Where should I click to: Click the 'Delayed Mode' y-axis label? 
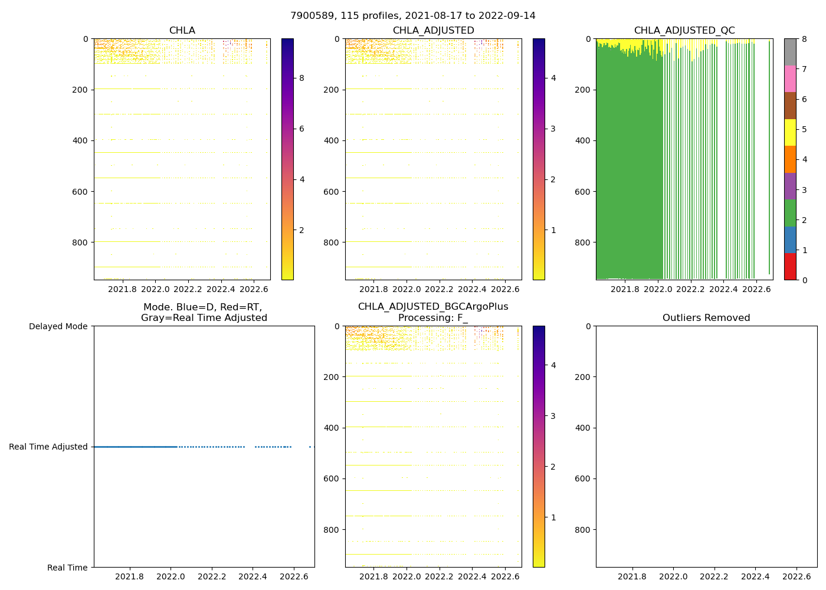(58, 326)
